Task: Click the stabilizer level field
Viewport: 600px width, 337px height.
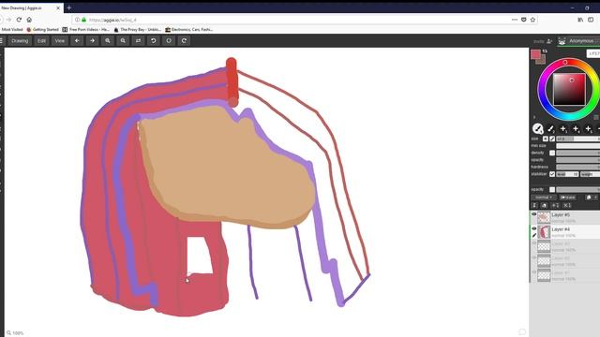Action: [567, 174]
